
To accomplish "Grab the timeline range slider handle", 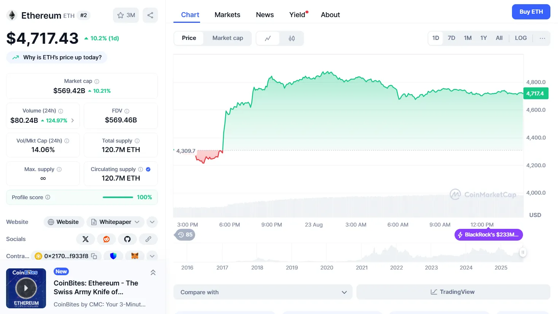I will pyautogui.click(x=523, y=252).
